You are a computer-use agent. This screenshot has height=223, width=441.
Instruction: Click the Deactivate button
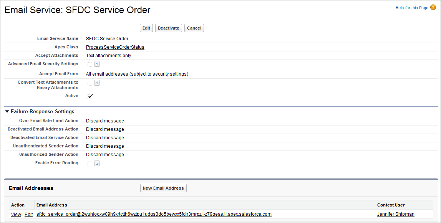click(169, 28)
